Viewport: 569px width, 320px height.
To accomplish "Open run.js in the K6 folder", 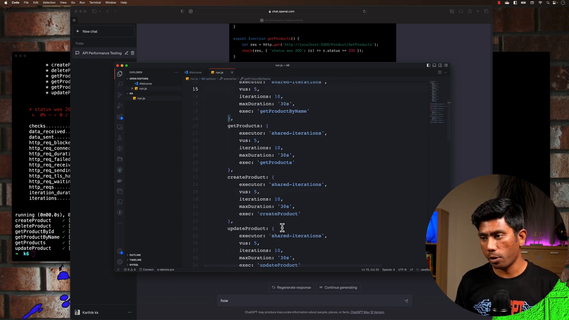I will 141,98.
